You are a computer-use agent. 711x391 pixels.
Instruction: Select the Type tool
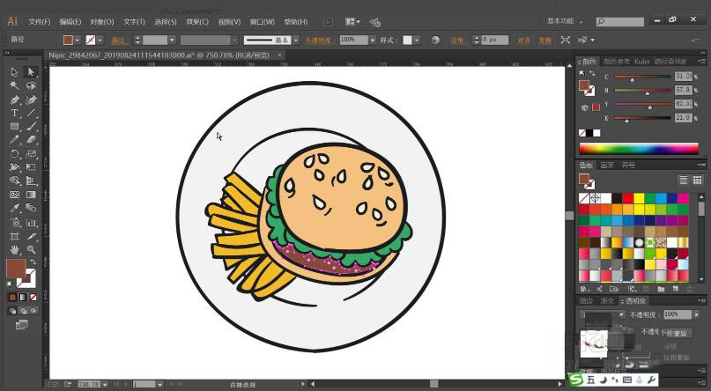[x=14, y=113]
